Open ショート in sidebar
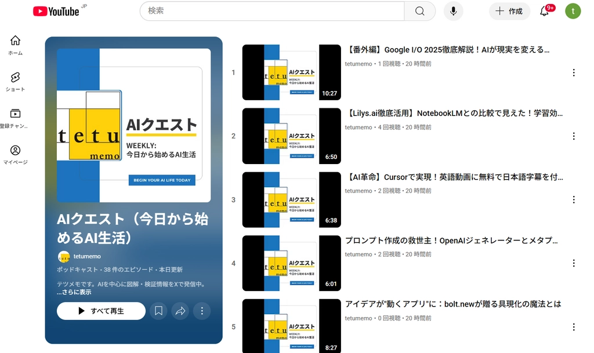 pyautogui.click(x=15, y=82)
